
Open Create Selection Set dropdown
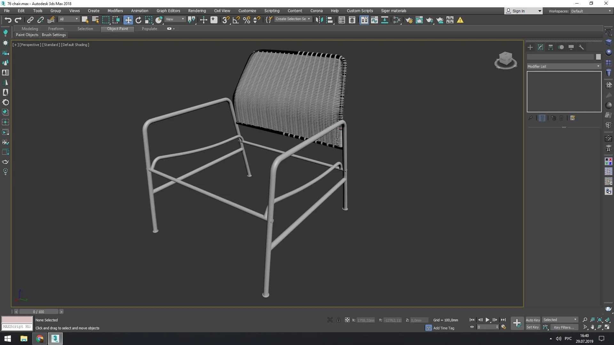[293, 19]
